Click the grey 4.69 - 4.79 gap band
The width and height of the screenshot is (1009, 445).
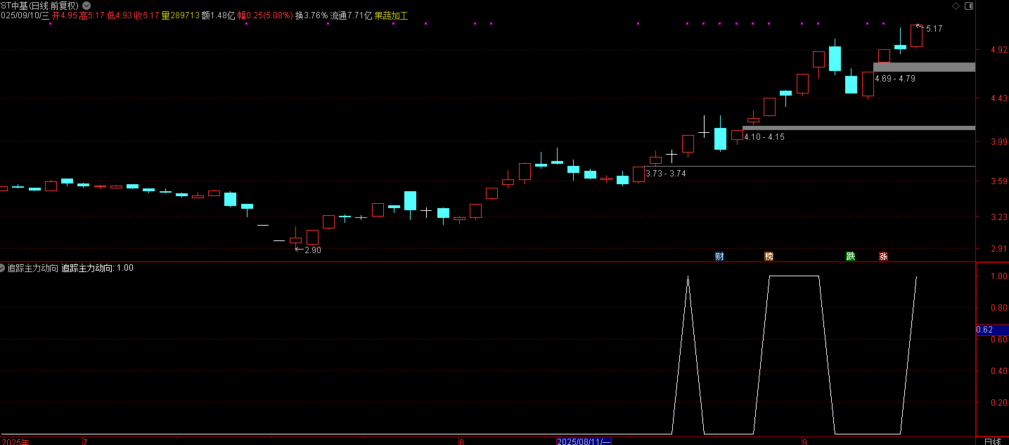pyautogui.click(x=924, y=67)
